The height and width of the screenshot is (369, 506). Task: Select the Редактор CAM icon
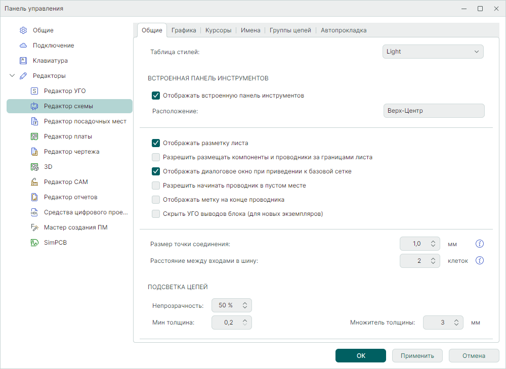click(x=34, y=182)
